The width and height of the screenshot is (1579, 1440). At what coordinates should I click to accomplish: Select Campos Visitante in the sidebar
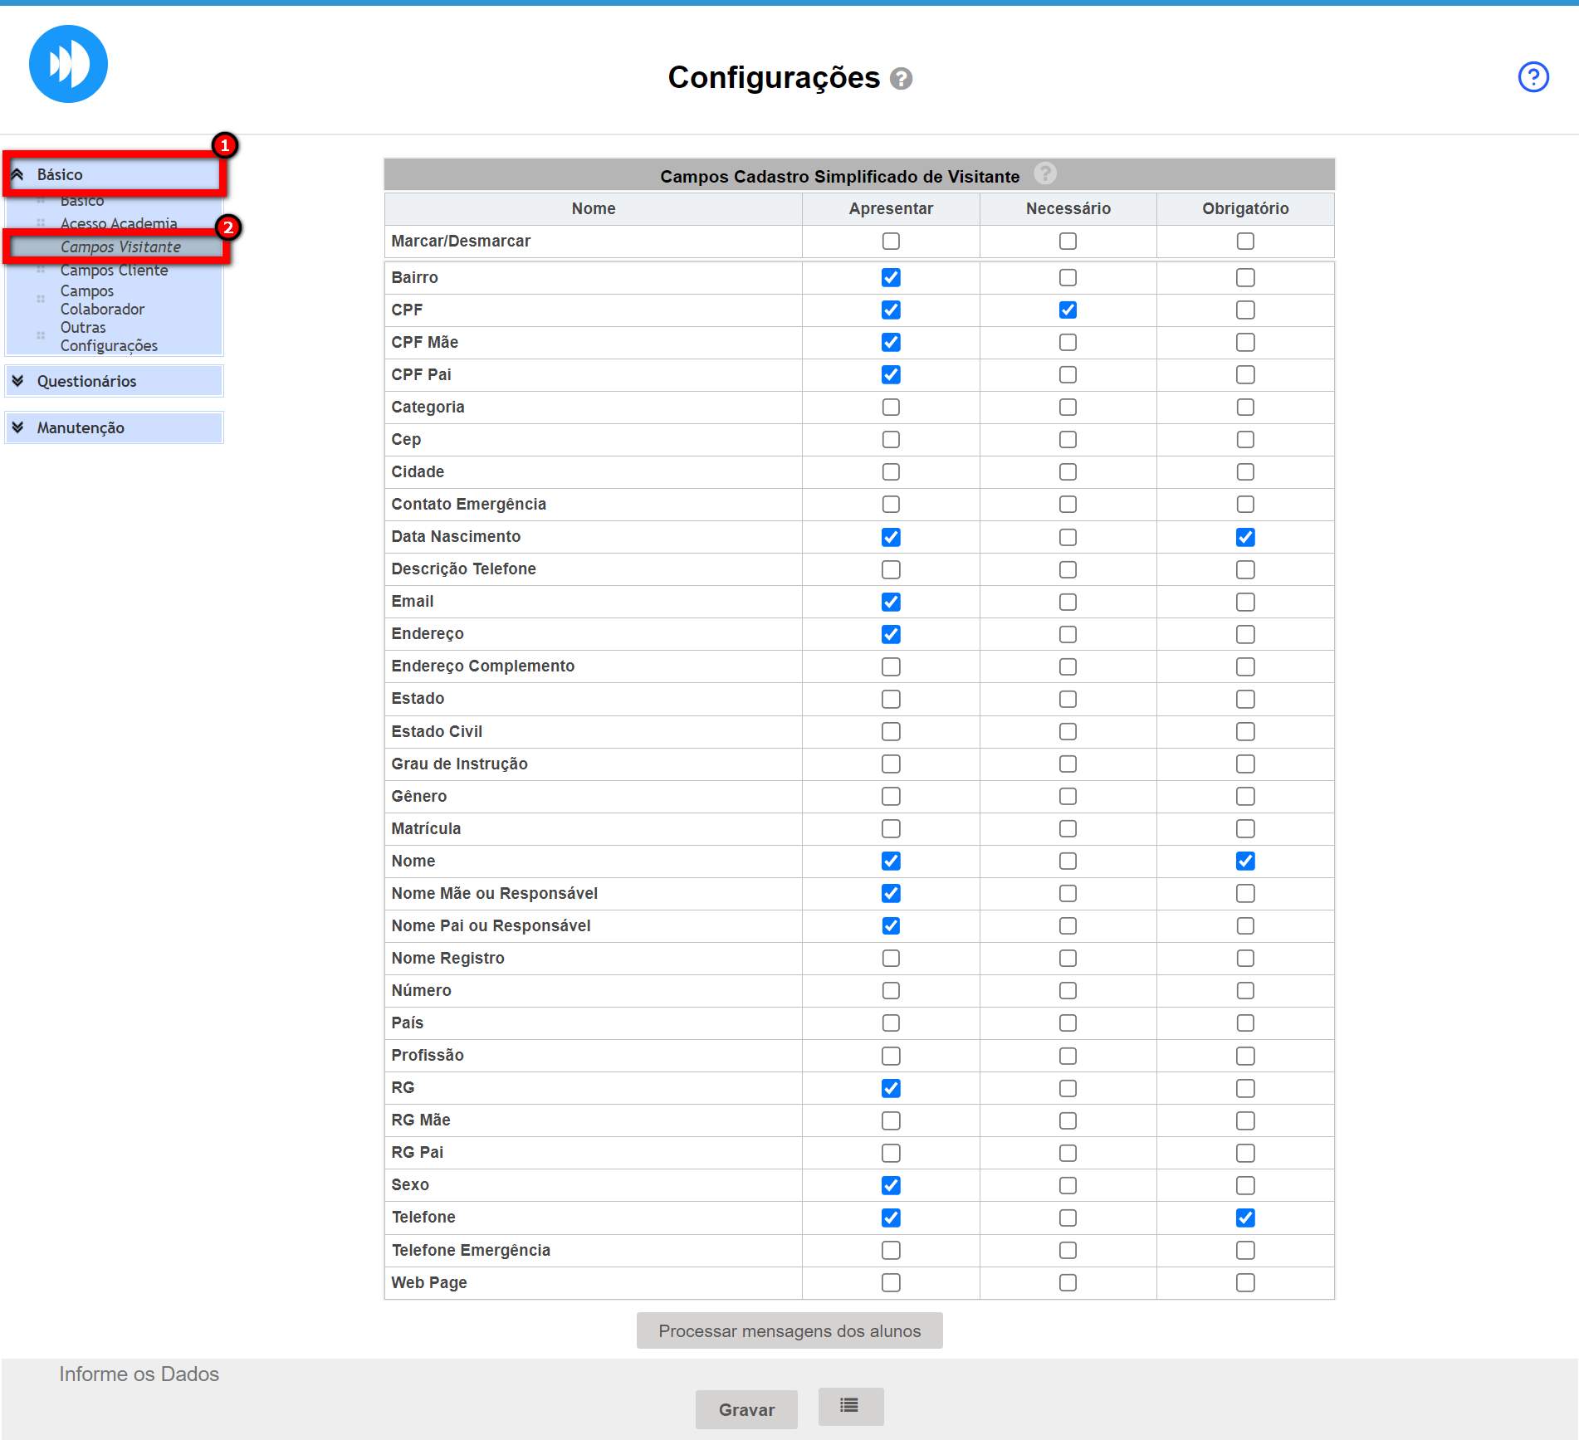pos(120,247)
